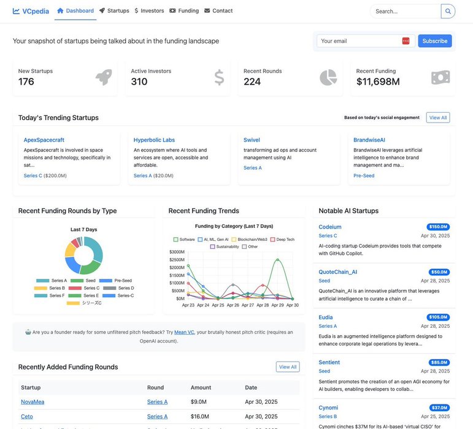Open the Hyperbolic Labs startup link

click(x=154, y=140)
